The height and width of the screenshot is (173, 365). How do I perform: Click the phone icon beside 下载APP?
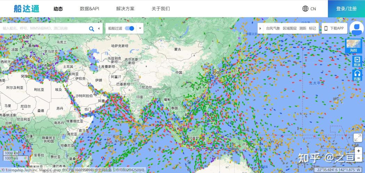pos(326,28)
